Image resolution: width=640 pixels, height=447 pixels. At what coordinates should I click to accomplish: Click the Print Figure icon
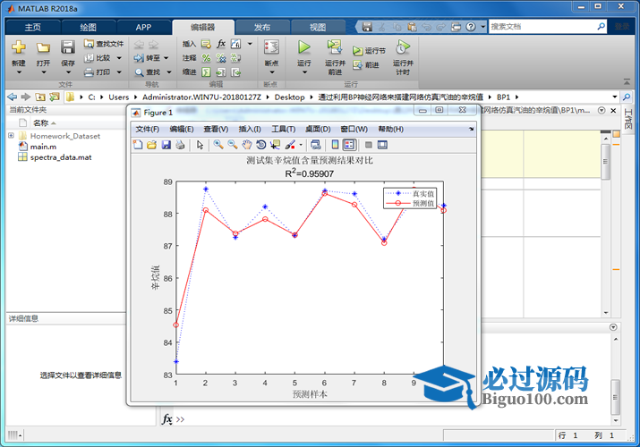click(x=179, y=144)
